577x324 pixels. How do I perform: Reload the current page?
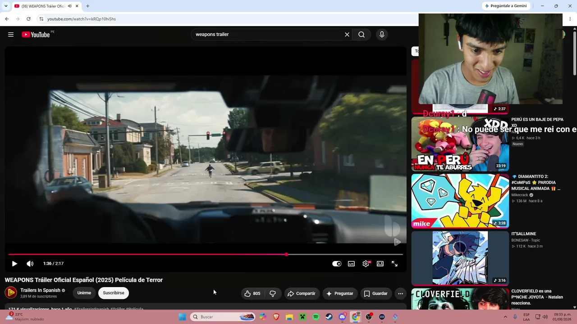click(x=28, y=19)
